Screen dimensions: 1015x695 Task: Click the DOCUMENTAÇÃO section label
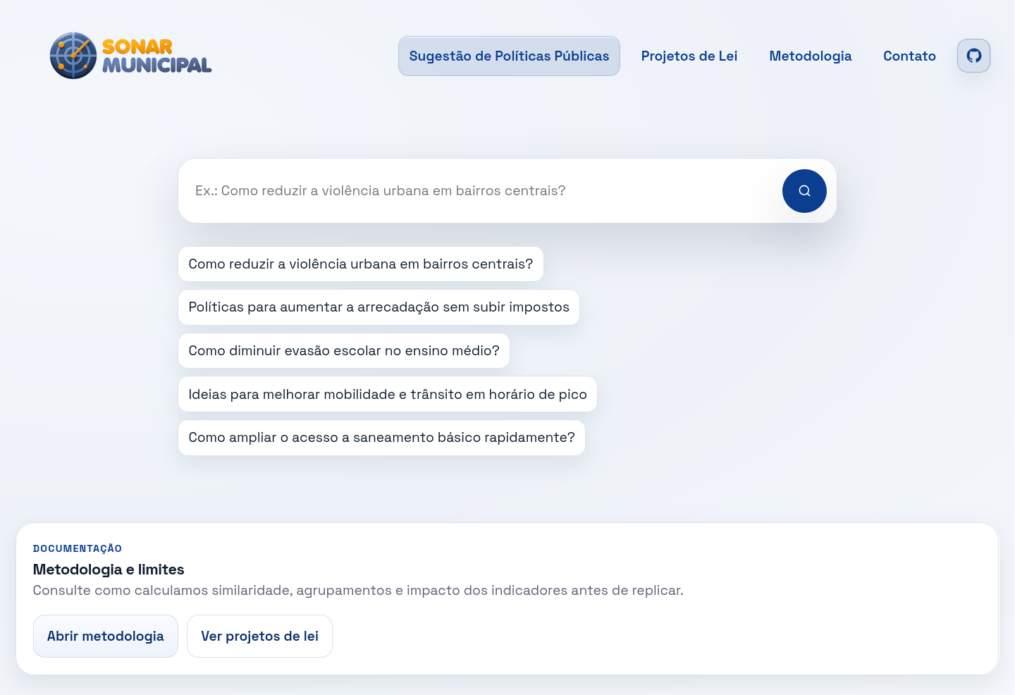78,548
